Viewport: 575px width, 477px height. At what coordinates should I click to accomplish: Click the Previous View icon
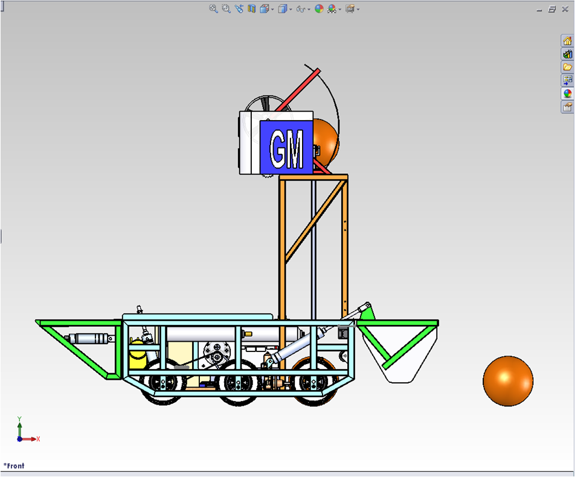point(239,8)
